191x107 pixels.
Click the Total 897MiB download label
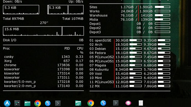click(x=14, y=19)
